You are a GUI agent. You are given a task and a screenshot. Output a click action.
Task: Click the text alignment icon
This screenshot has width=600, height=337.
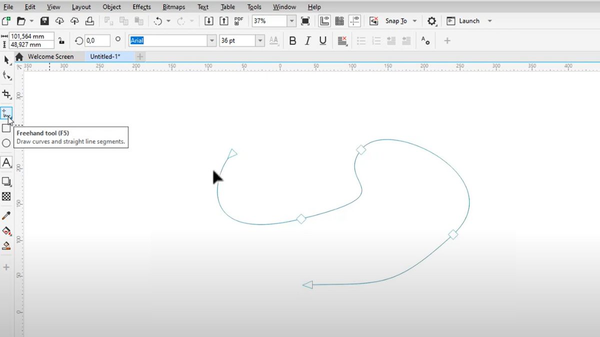pyautogui.click(x=342, y=41)
